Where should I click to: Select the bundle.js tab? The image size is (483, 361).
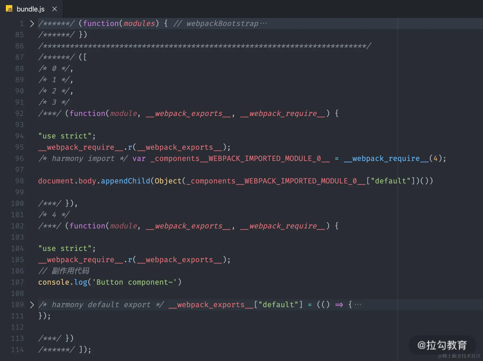coord(32,9)
